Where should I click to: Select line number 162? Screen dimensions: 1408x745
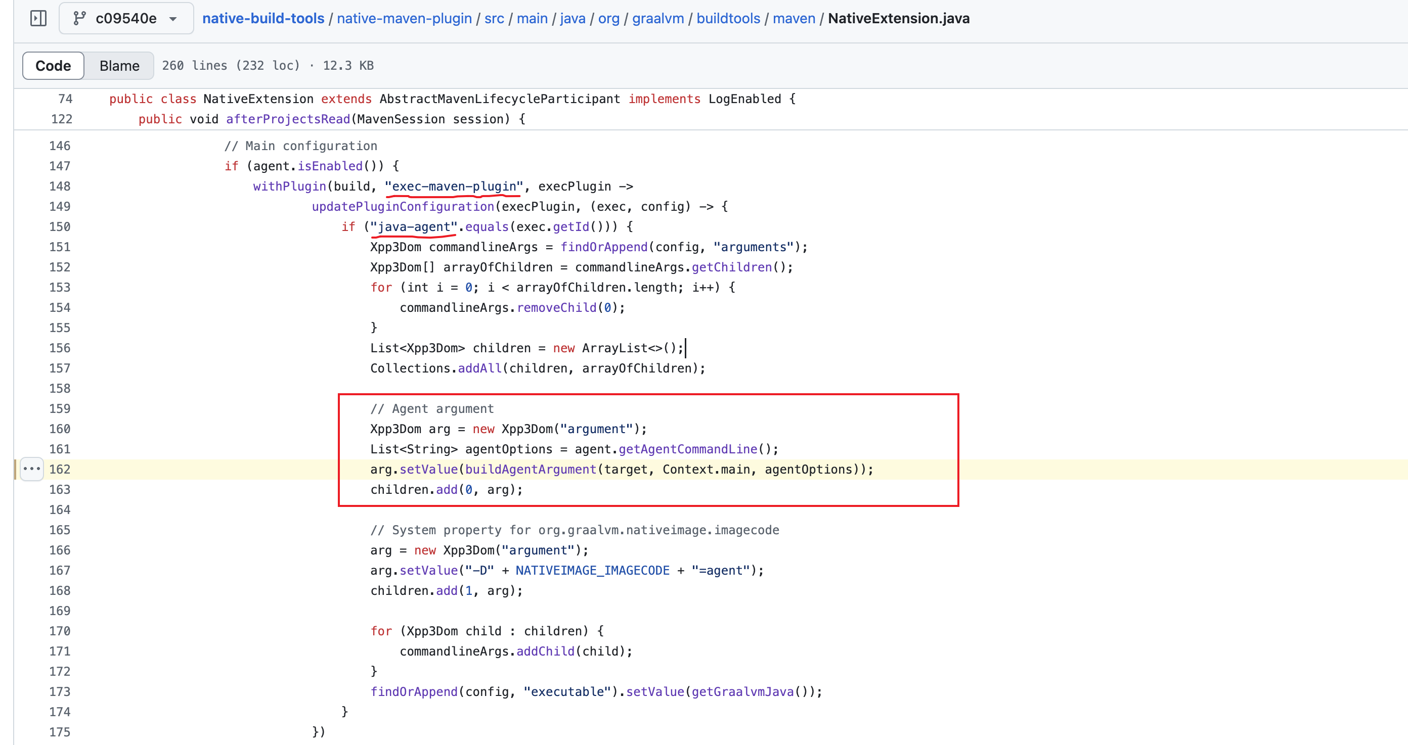coord(60,469)
